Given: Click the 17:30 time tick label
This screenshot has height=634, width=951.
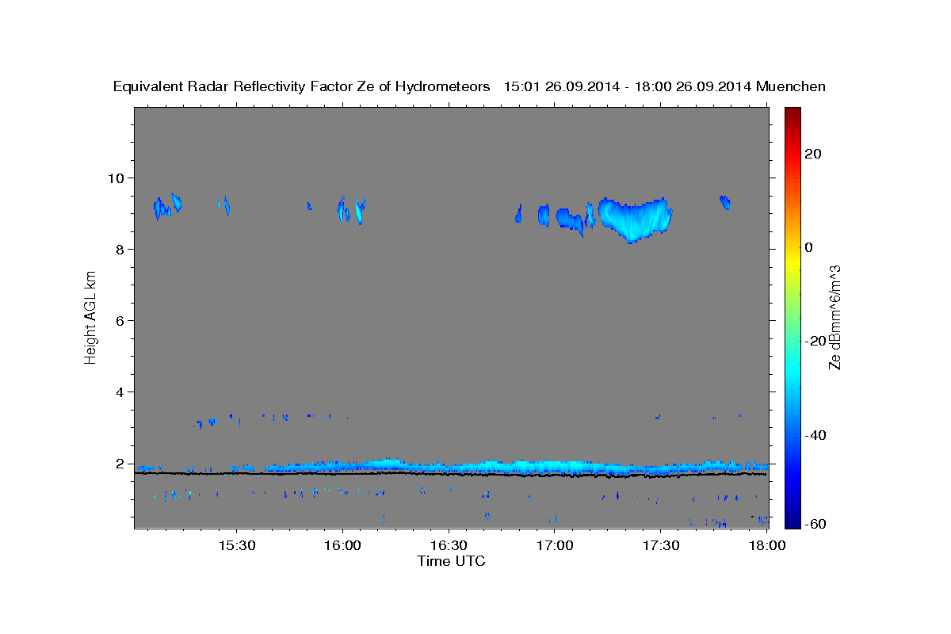Looking at the screenshot, I should click(x=661, y=546).
